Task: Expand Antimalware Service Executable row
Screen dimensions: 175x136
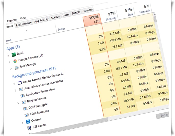Action: (x=15, y=90)
